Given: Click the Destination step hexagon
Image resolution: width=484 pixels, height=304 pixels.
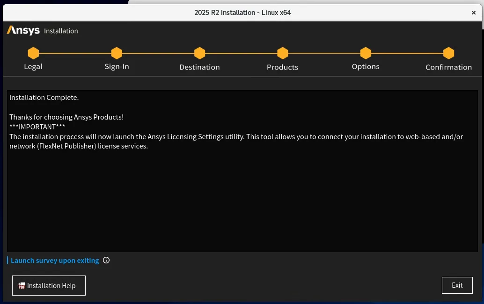Looking at the screenshot, I should click(200, 53).
